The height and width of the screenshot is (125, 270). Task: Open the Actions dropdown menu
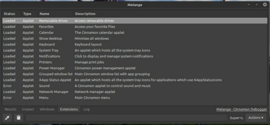coord(256,118)
